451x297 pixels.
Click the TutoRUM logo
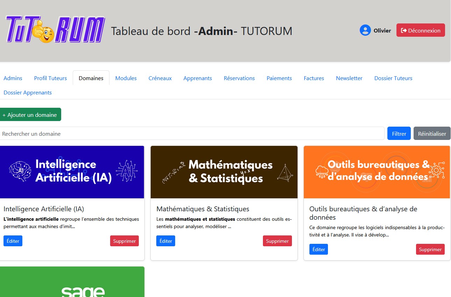[x=55, y=30]
